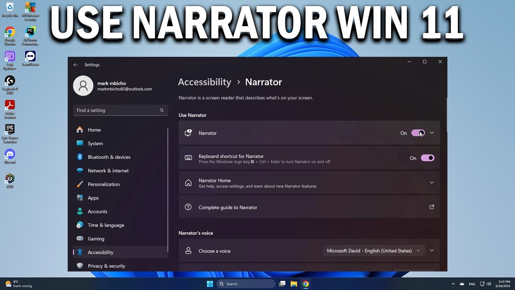Screen dimensions: 515x290
Task: Open Chrome from the taskbar
Action: 306,284
